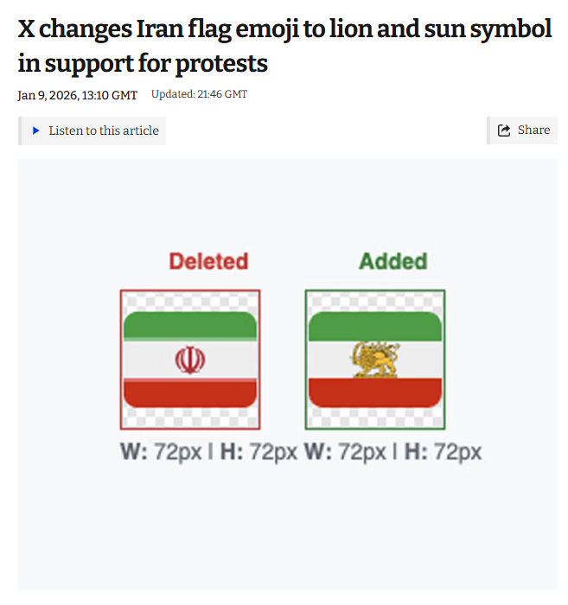568x605 pixels.
Task: Pick the green stripe of the deleted flag
Action: click(190, 327)
